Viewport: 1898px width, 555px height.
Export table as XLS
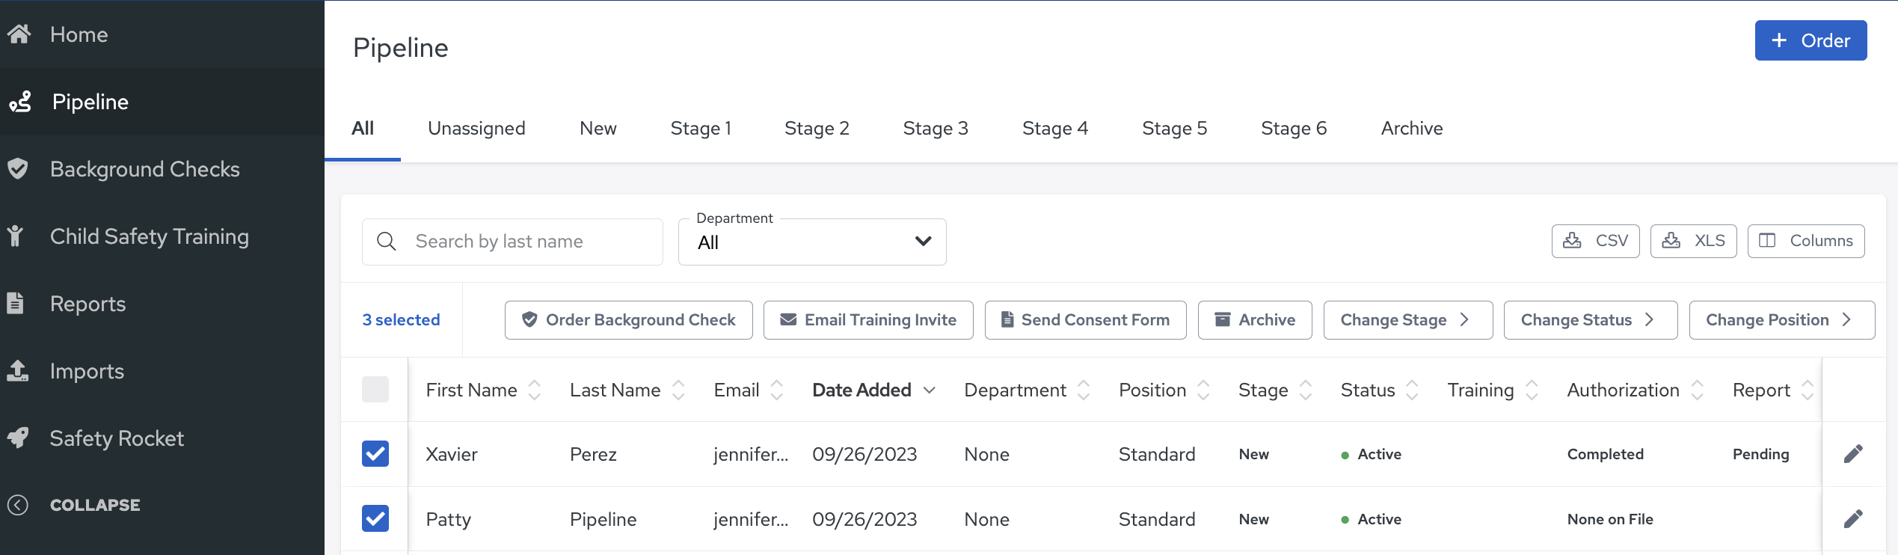(x=1694, y=241)
